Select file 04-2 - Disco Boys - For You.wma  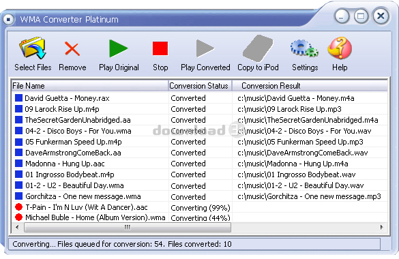pyautogui.click(x=78, y=131)
